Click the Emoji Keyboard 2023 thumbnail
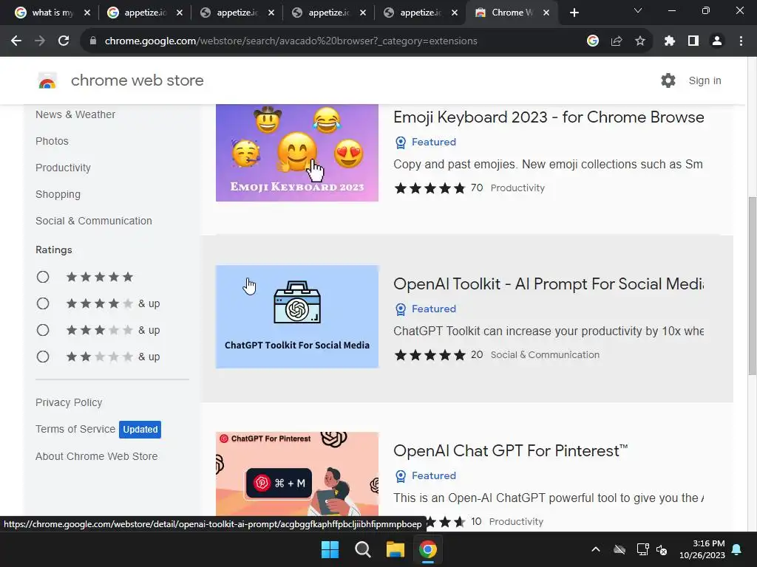Screen dimensions: 757x567 coord(297,152)
